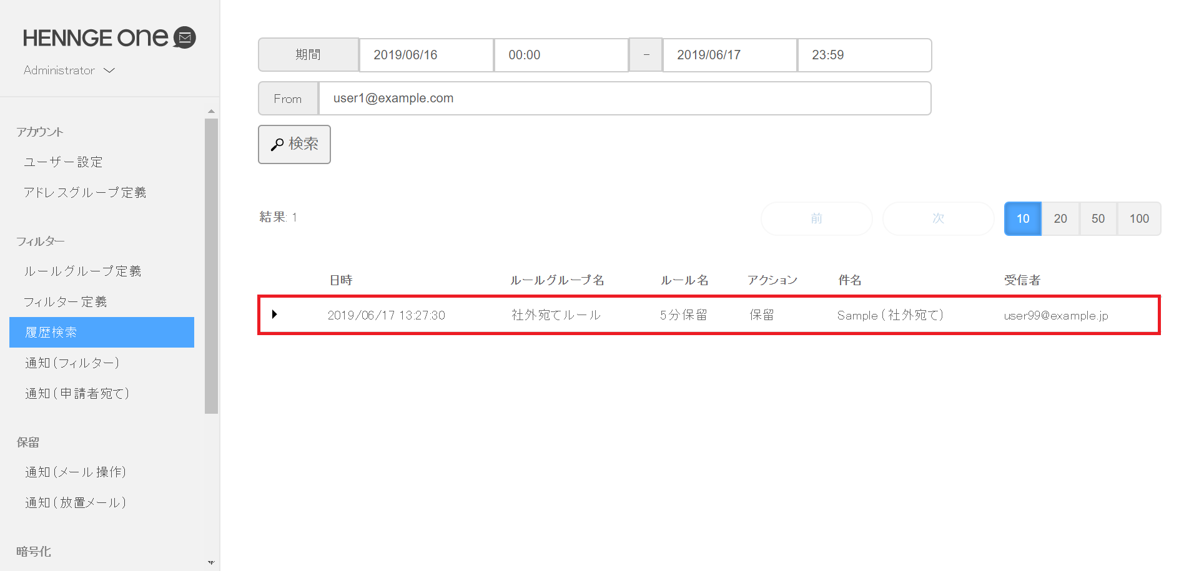Set results per page to 100
The height and width of the screenshot is (571, 1199).
tap(1139, 218)
